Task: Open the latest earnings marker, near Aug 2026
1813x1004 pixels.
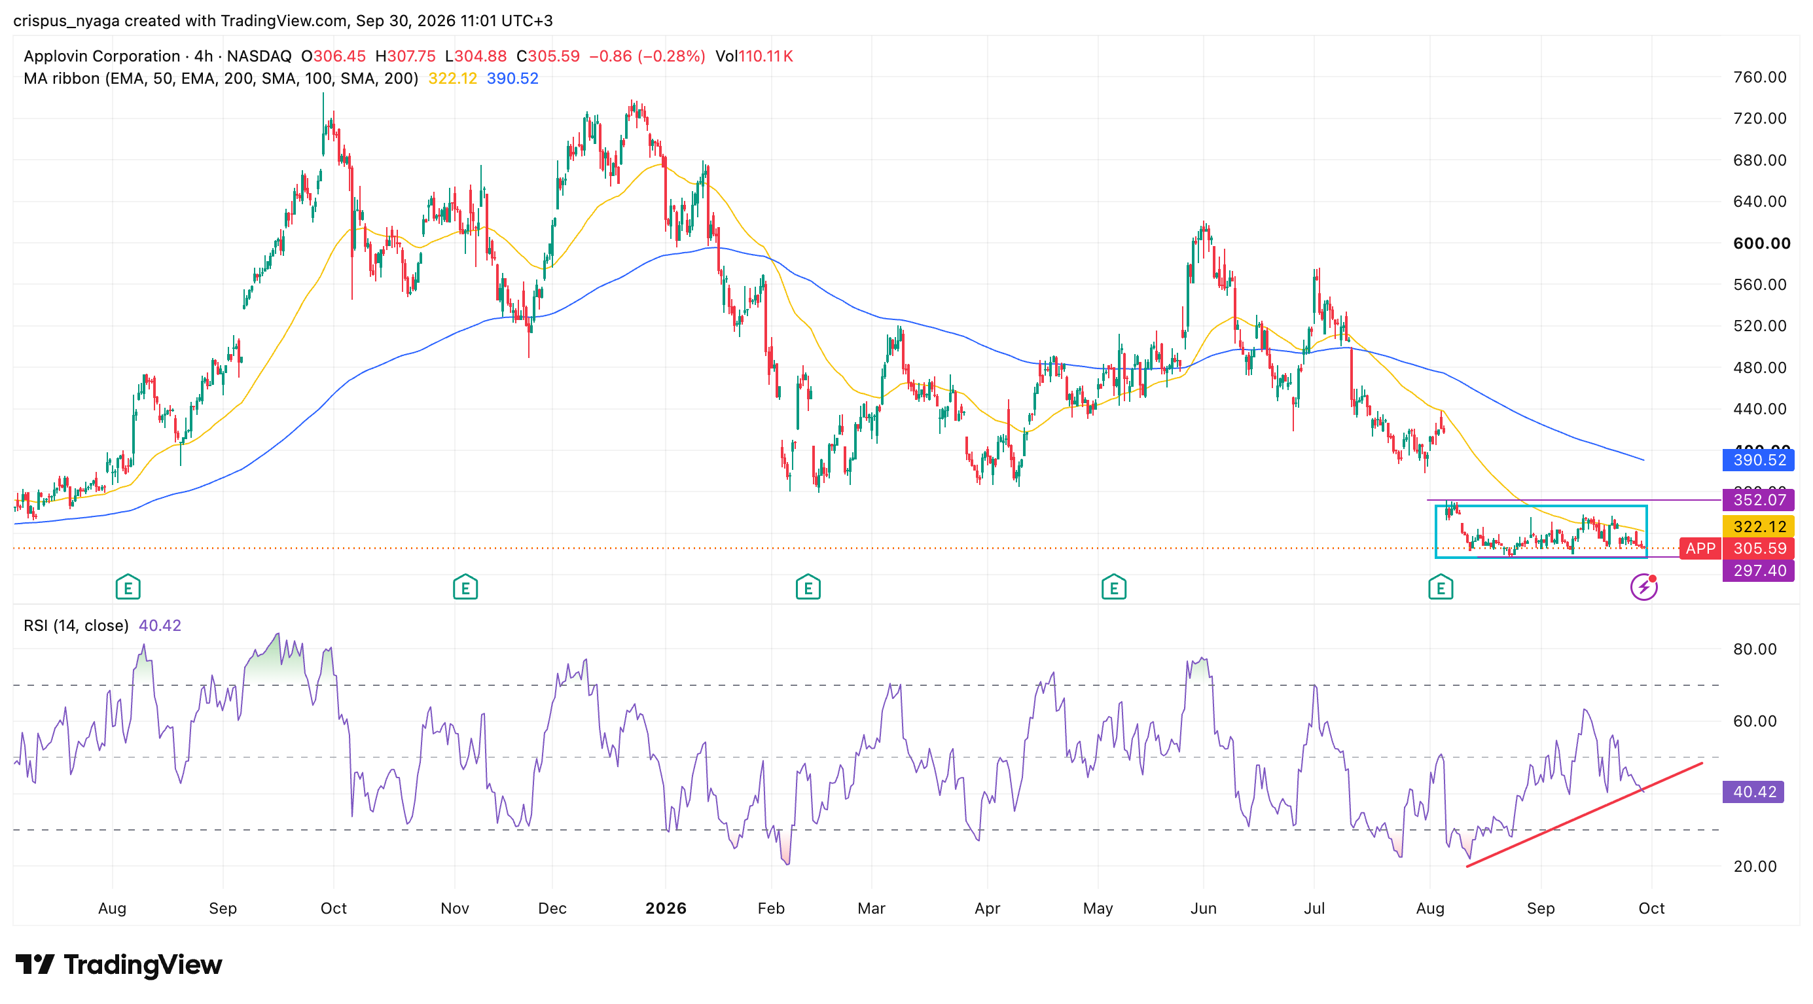Action: tap(1441, 587)
